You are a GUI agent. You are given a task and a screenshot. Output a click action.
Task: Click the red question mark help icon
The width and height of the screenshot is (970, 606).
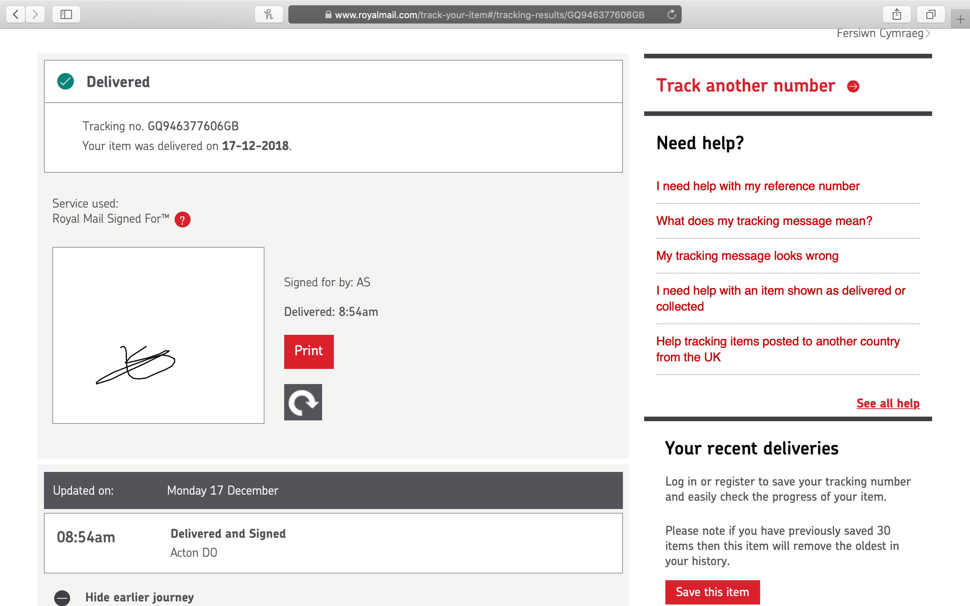182,220
